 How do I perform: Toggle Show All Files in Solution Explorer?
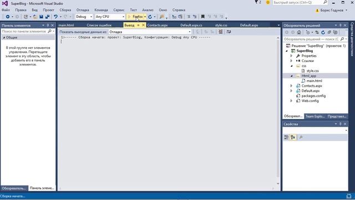[x=335, y=32]
